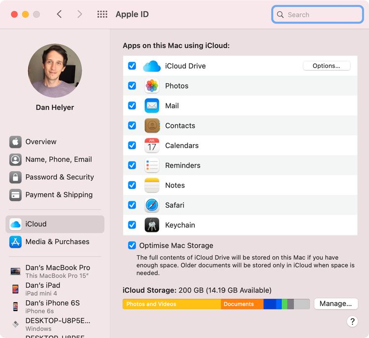369x338 pixels.
Task: Click the Keychain keys icon
Action: (152, 225)
